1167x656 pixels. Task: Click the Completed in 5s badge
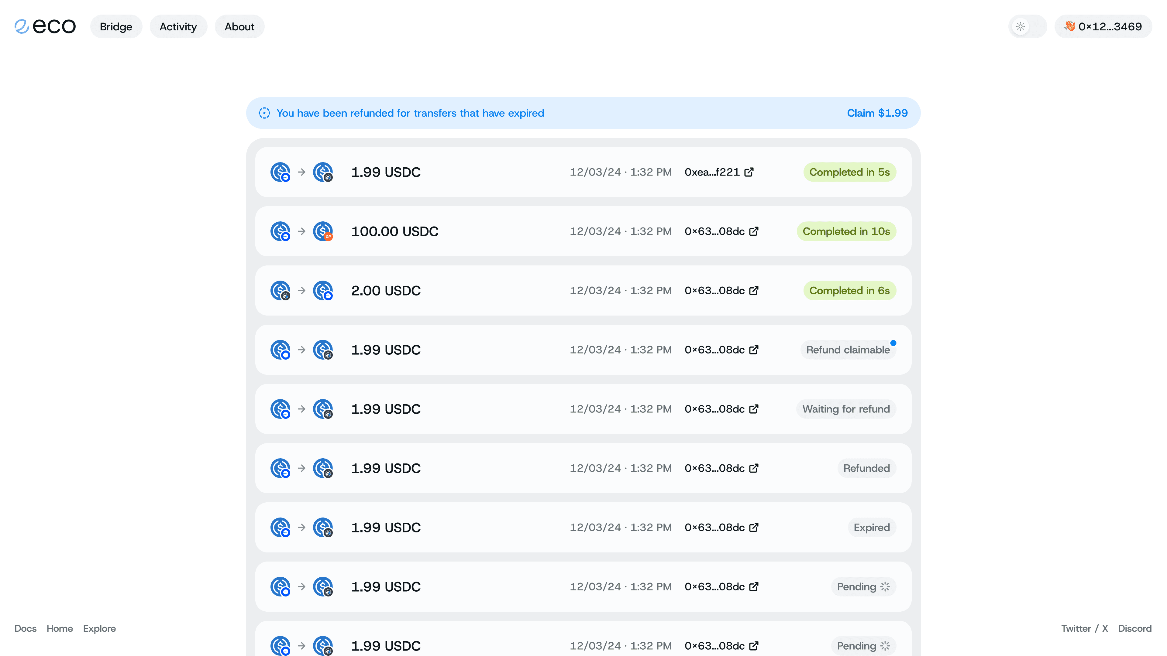(849, 172)
